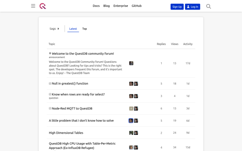Open second avatar on Node-Red MQTT row

point(136,108)
